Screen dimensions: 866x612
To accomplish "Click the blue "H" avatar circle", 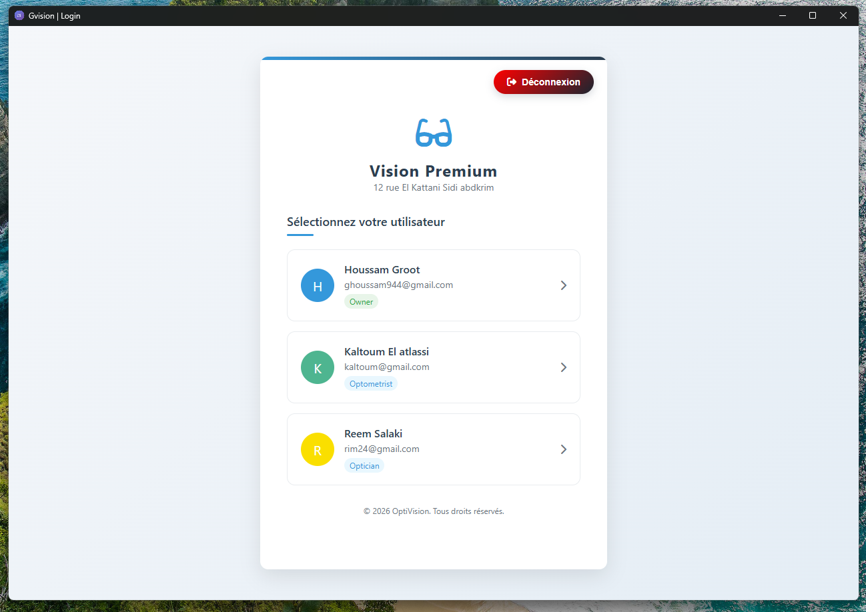I will click(318, 285).
